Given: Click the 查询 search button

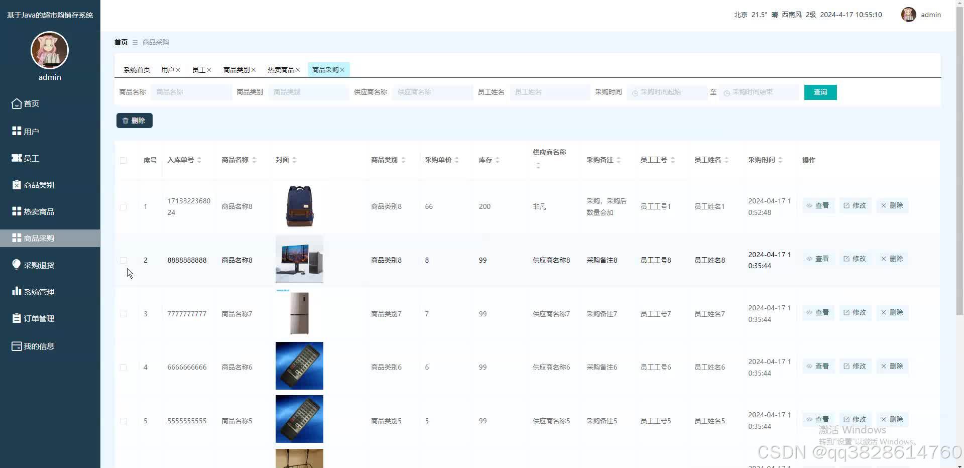Looking at the screenshot, I should pyautogui.click(x=820, y=92).
